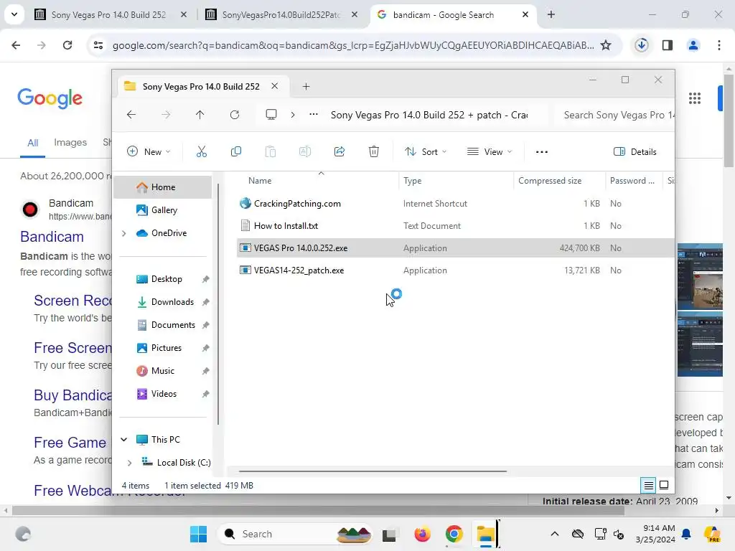Add a new File Explorer tab
Viewport: 735px width, 551px height.
[306, 87]
